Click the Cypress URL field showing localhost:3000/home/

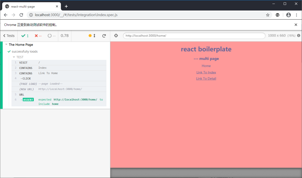194,36
